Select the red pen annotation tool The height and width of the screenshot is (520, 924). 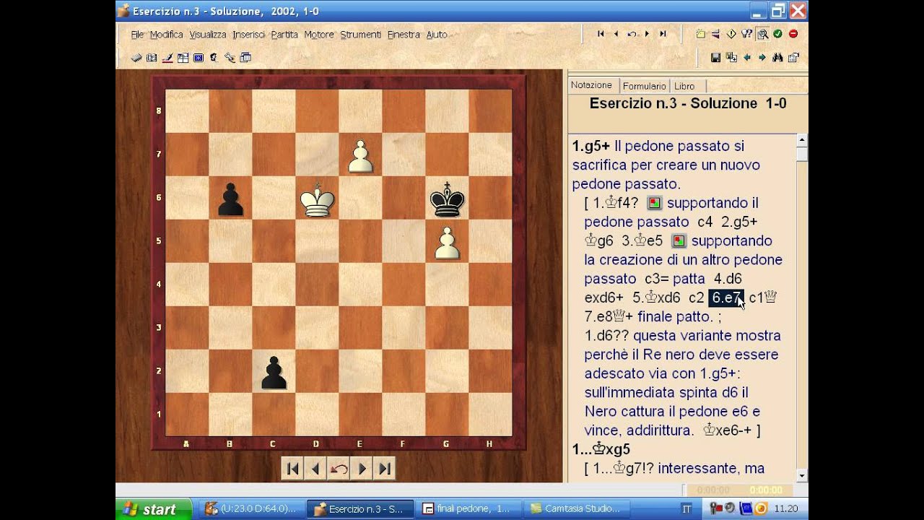tap(167, 58)
